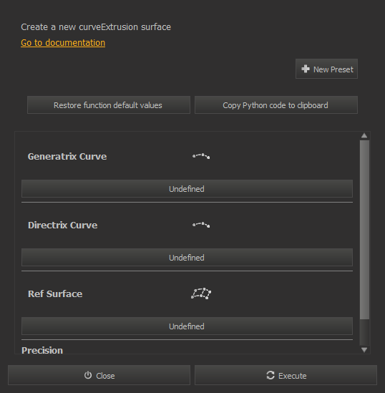Copy Python code to clipboard
Screen dimensions: 385x393
pos(276,105)
